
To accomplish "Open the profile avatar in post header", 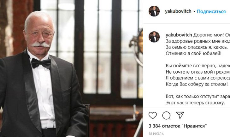I will [x=154, y=11].
